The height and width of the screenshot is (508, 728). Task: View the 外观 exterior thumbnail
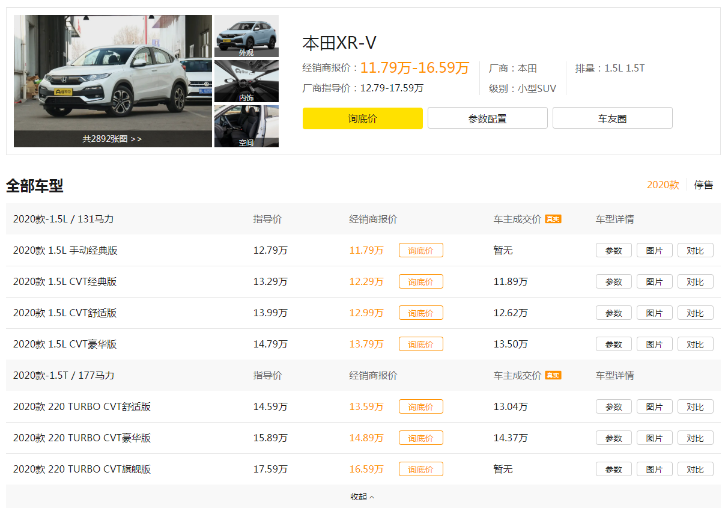coord(246,36)
